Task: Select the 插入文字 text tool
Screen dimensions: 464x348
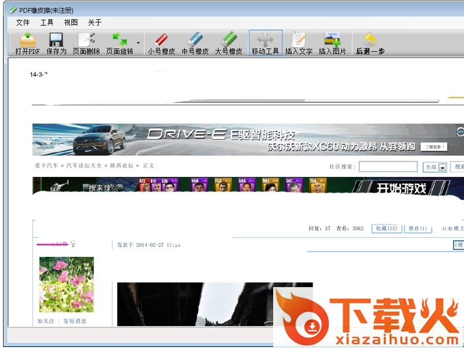Action: [x=299, y=43]
